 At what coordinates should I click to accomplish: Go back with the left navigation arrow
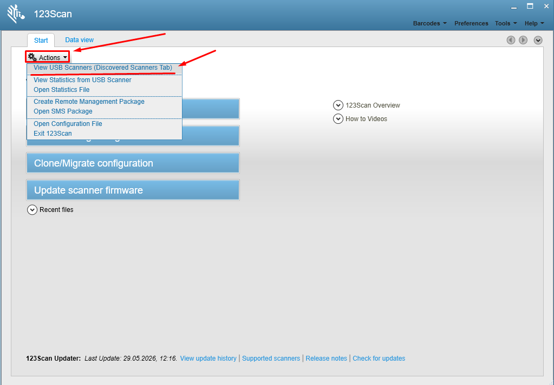511,40
